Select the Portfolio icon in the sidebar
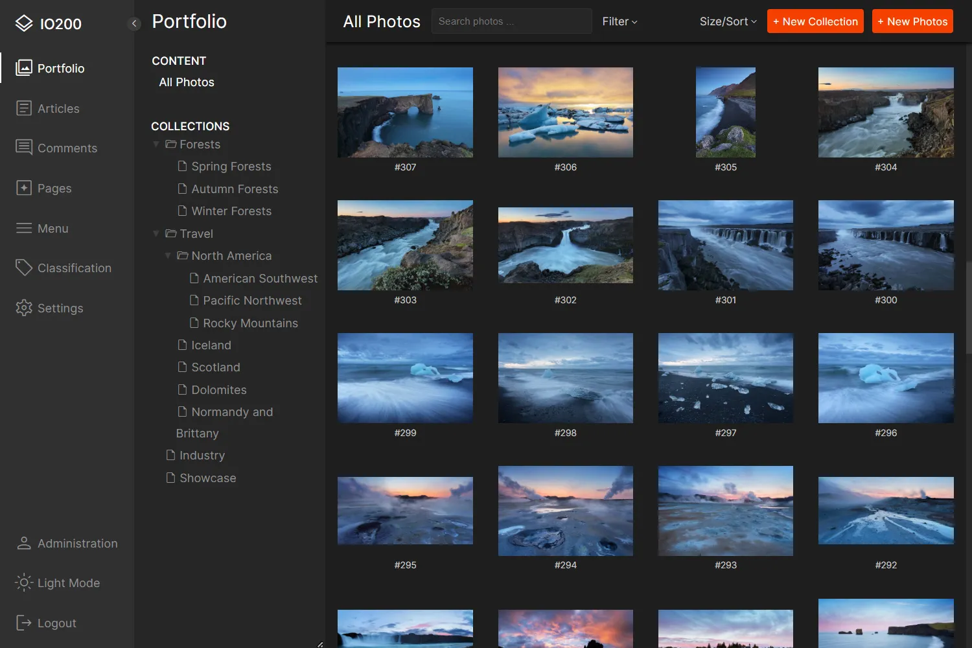Image resolution: width=972 pixels, height=648 pixels. [23, 67]
